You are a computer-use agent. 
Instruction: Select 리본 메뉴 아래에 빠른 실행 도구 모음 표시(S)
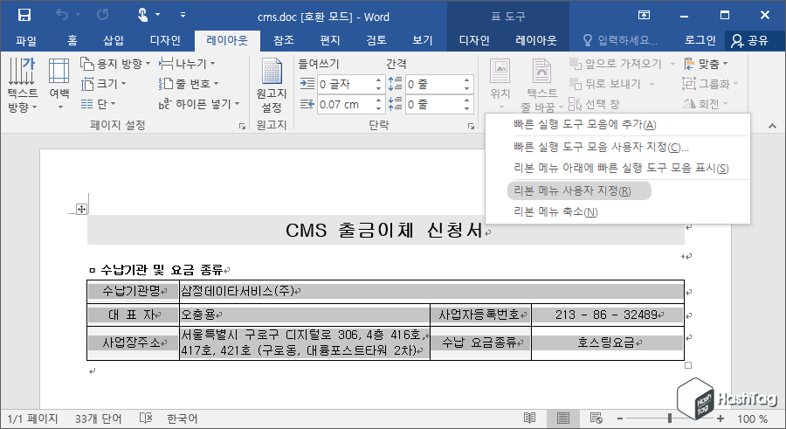(617, 168)
